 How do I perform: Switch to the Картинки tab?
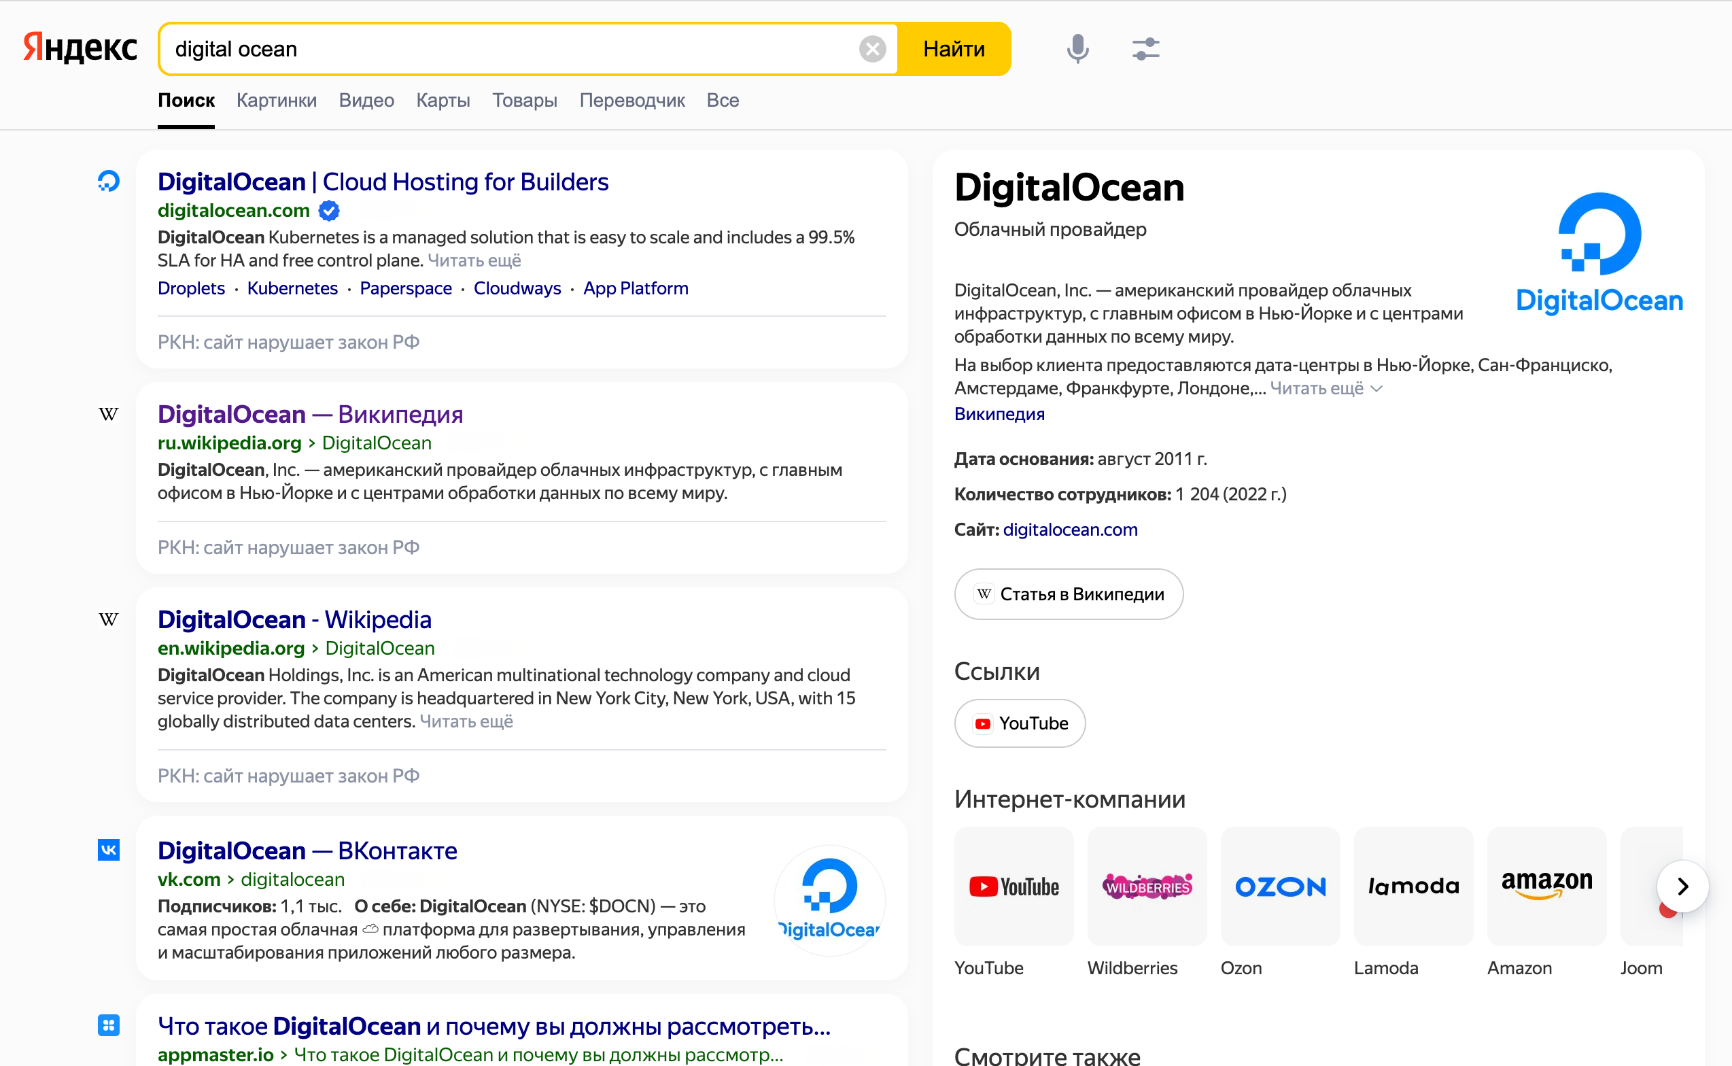[277, 100]
